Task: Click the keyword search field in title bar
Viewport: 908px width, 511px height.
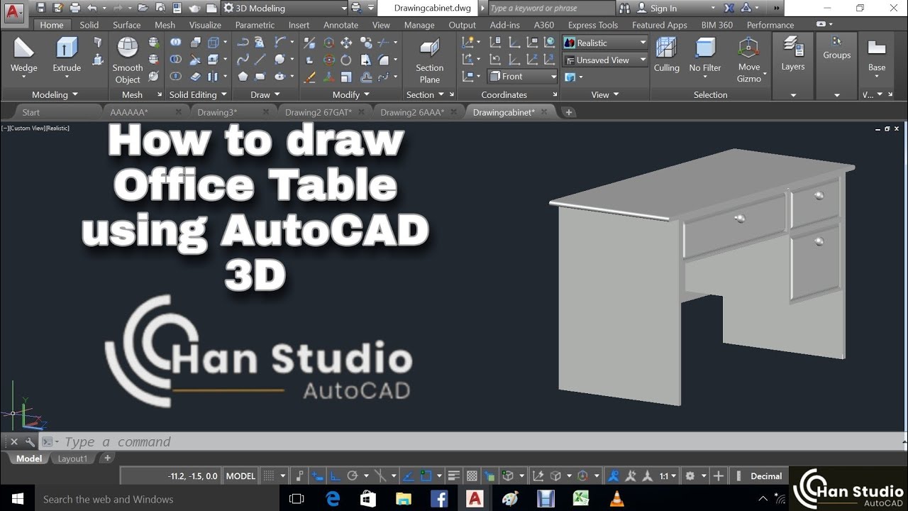Action: pyautogui.click(x=551, y=9)
